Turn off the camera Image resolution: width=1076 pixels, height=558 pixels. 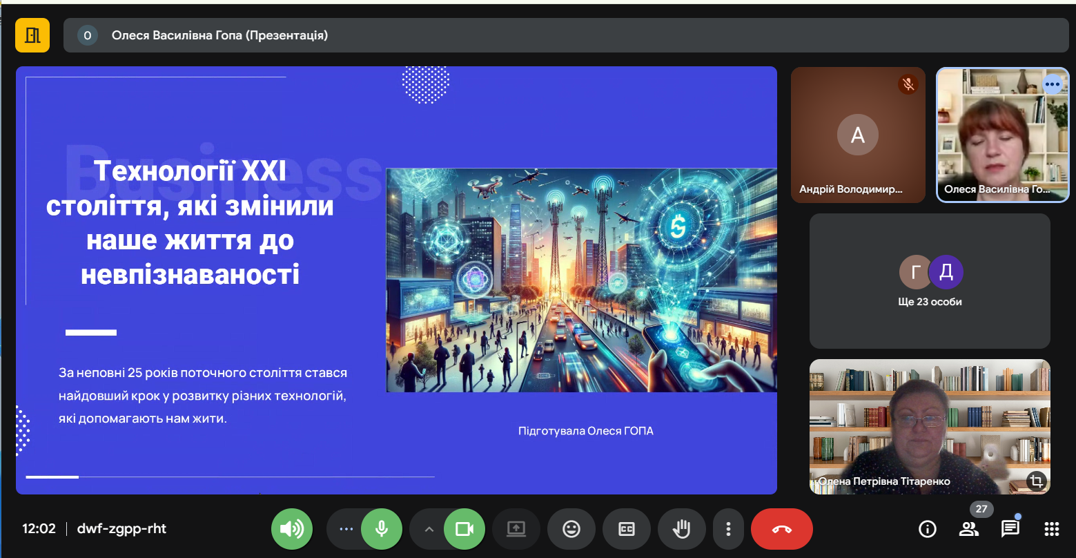click(464, 529)
